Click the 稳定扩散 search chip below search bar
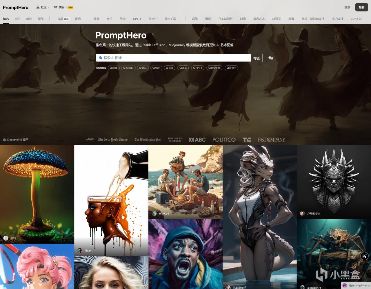This screenshot has width=371, height=289. point(214,68)
